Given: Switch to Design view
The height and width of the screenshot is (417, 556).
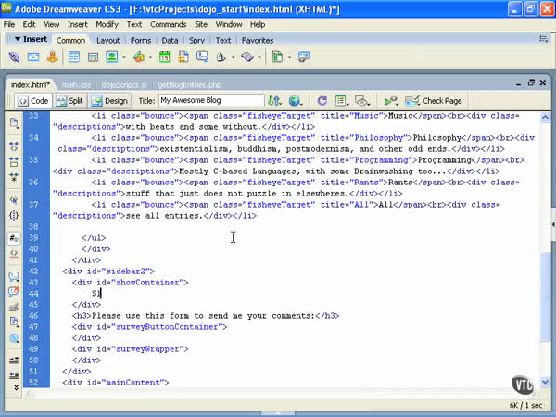Looking at the screenshot, I should [110, 101].
